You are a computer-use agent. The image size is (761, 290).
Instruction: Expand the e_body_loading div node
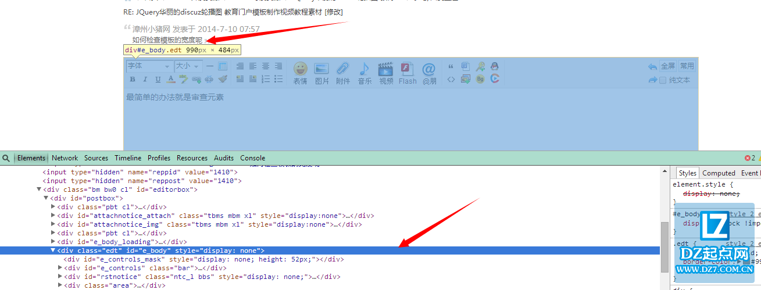tap(53, 242)
